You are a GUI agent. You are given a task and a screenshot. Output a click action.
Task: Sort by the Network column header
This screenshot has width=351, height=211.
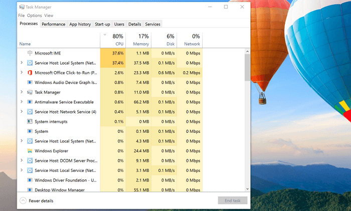click(x=190, y=40)
